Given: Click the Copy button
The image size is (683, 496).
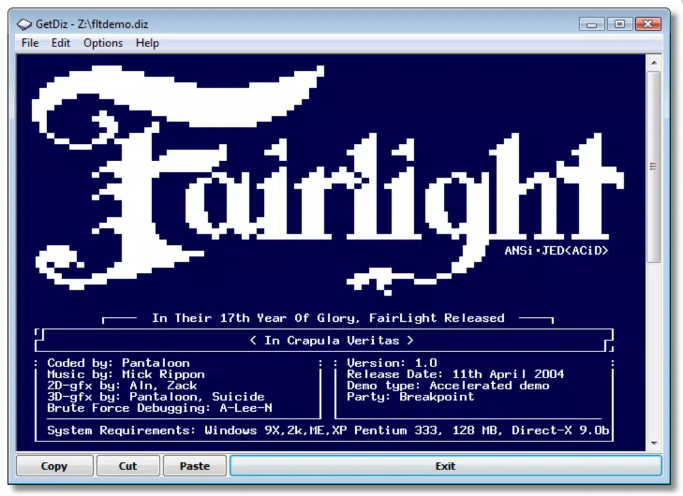Looking at the screenshot, I should (x=55, y=466).
